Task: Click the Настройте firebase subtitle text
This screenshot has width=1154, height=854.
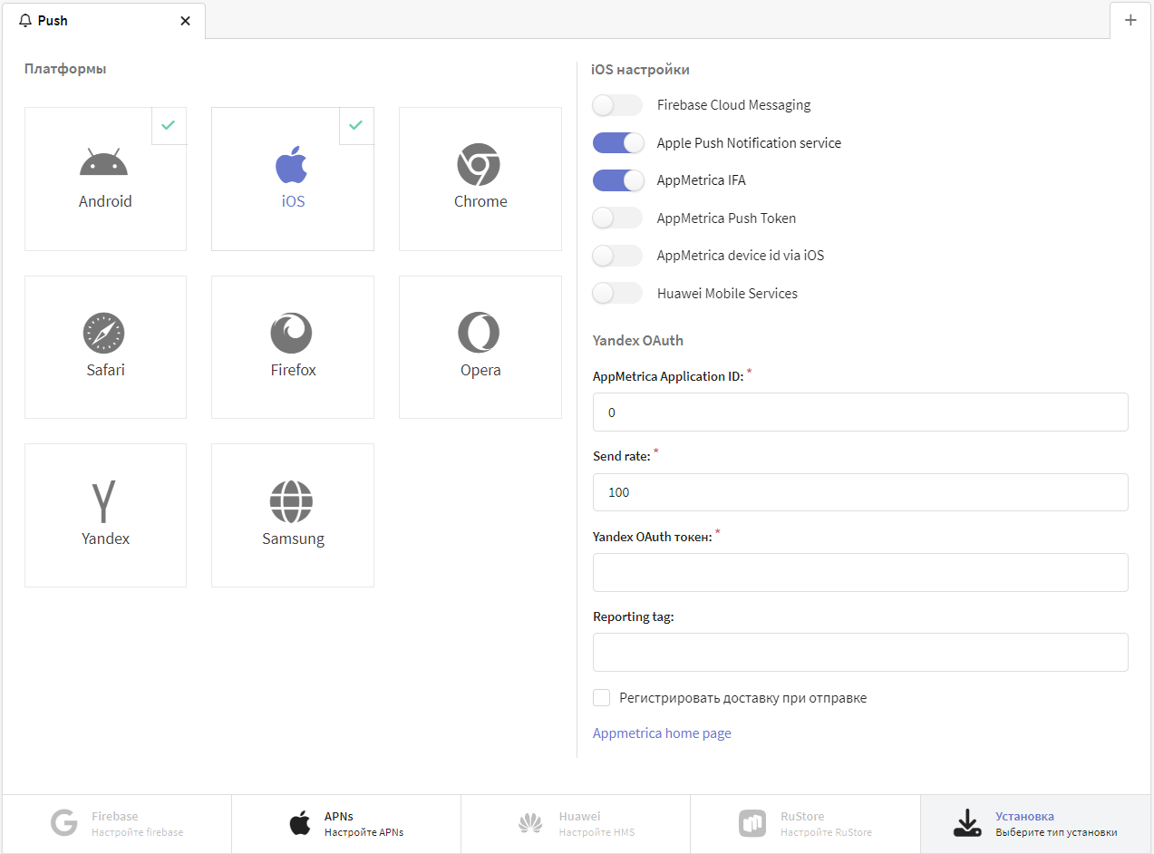Action: 137,832
